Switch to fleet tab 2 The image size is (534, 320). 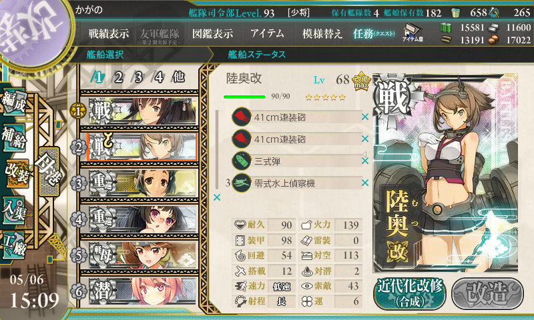(x=118, y=77)
